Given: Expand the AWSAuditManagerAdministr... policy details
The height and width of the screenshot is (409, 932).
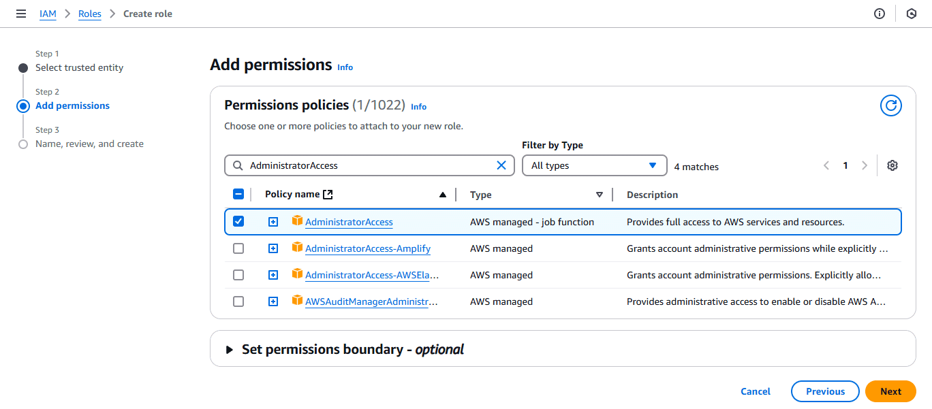Looking at the screenshot, I should [273, 301].
